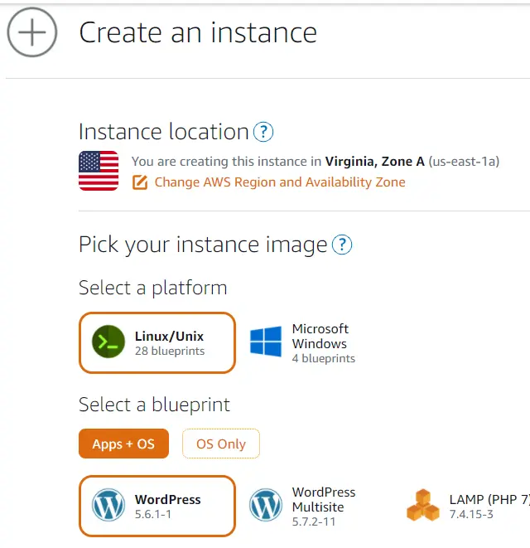Click the WordPress 5.6.1-1 logo icon
Image resolution: width=530 pixels, height=548 pixels.
coord(108,505)
